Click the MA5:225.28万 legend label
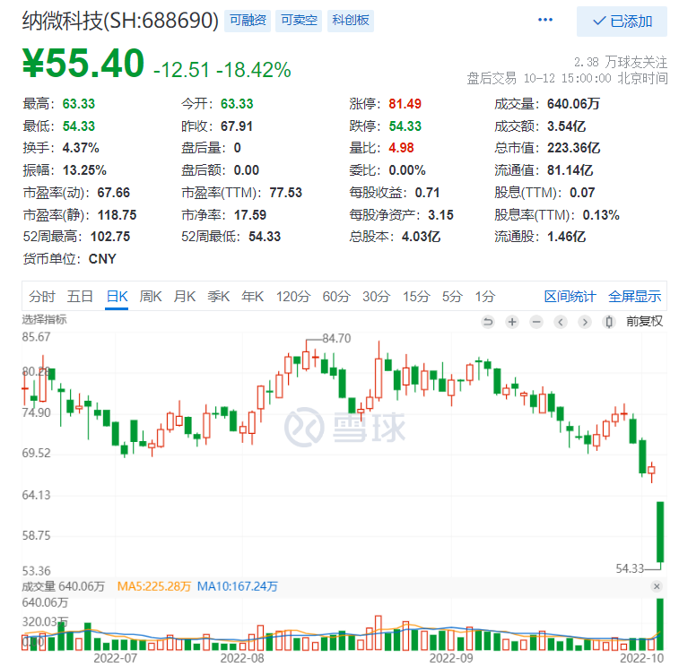The image size is (679, 667). [153, 586]
